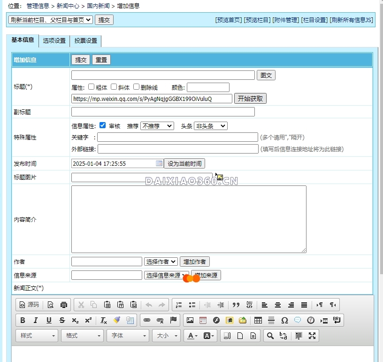The image size is (383, 362).
Task: Click the print icon in editor toolbar
Action: point(64,305)
